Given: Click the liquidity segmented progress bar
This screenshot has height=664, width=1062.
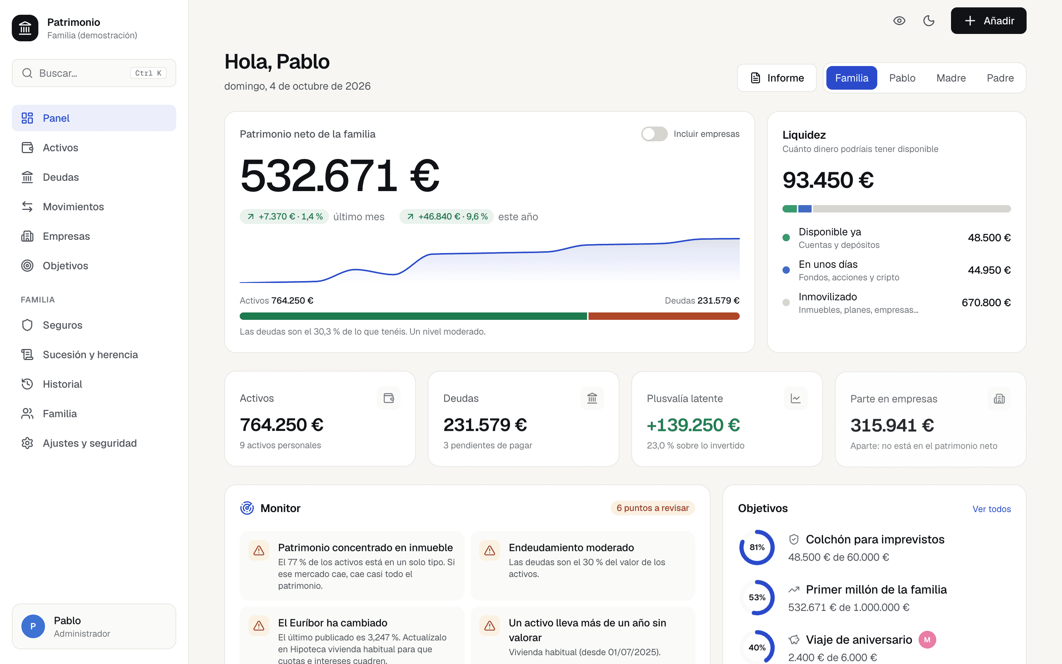Looking at the screenshot, I should 896,208.
